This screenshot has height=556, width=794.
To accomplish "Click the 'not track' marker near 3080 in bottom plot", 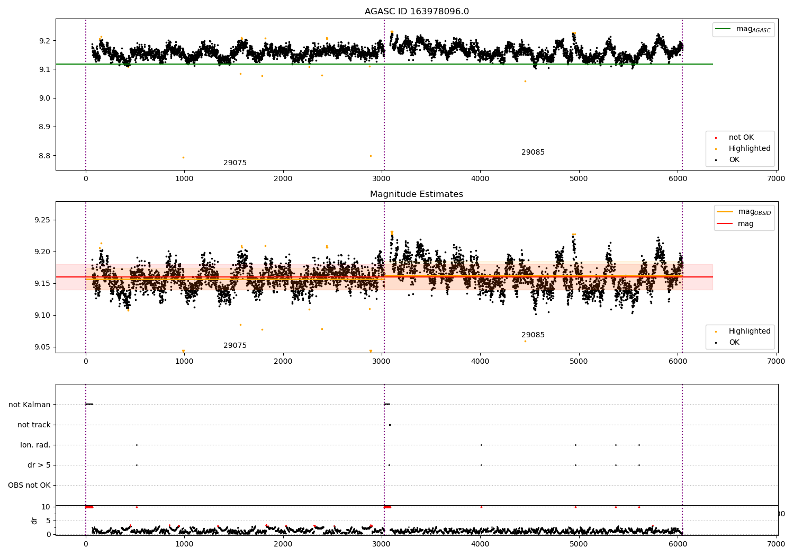I will [x=390, y=425].
